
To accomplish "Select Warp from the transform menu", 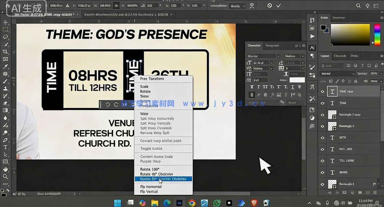I will coord(144,113).
